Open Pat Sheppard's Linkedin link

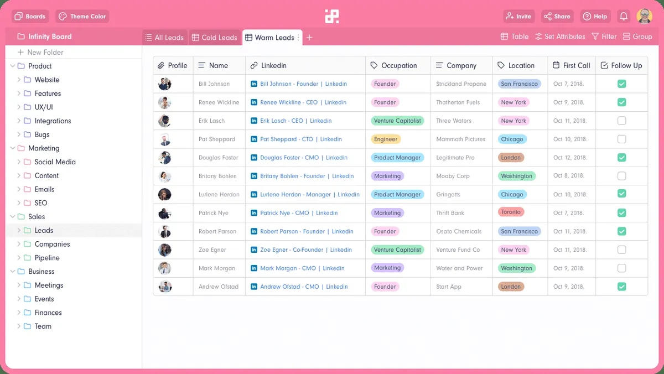pyautogui.click(x=300, y=139)
